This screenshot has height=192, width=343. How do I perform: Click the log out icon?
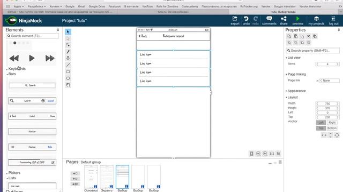point(333,21)
